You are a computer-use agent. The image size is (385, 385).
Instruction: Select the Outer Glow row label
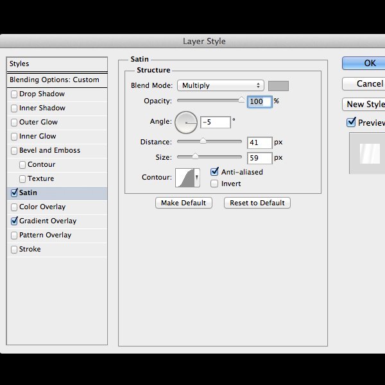(x=38, y=122)
